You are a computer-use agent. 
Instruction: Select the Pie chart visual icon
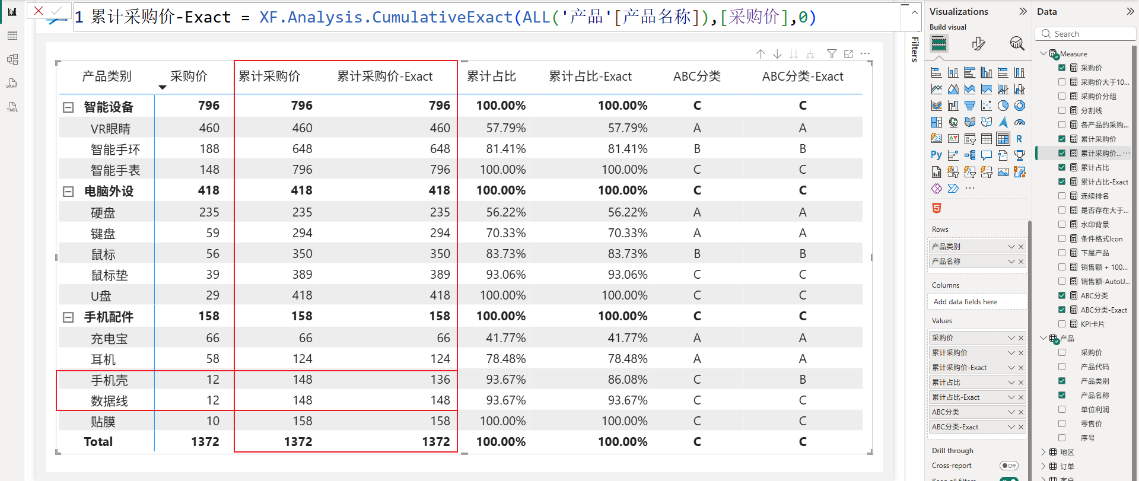click(x=1003, y=106)
